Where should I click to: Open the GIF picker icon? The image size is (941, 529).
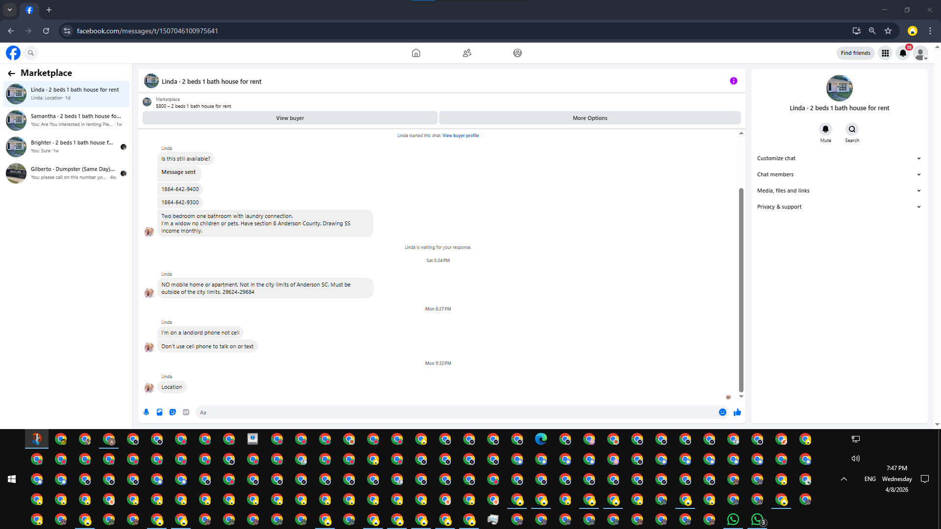(186, 412)
